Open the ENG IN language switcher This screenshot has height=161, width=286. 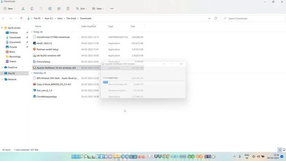(247, 157)
